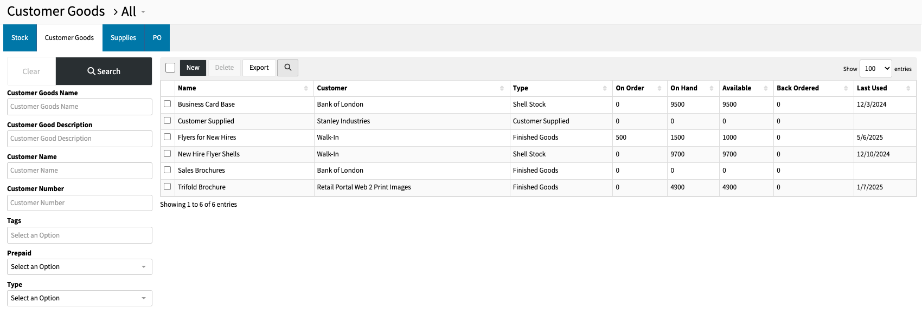Click the 1500 on hand value
The height and width of the screenshot is (315, 922).
[677, 137]
